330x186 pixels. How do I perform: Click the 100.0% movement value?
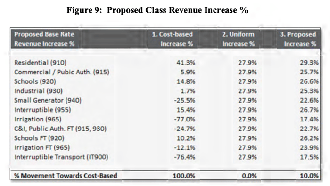pyautogui.click(x=184, y=176)
